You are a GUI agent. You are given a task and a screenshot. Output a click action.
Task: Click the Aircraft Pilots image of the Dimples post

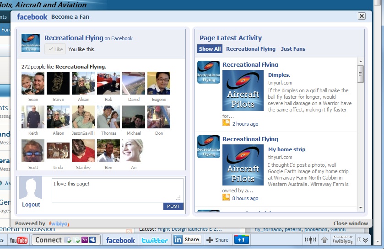pyautogui.click(x=243, y=90)
